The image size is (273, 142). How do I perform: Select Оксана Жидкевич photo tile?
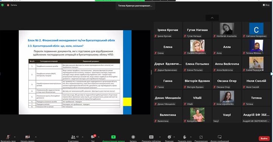(x=197, y=47)
